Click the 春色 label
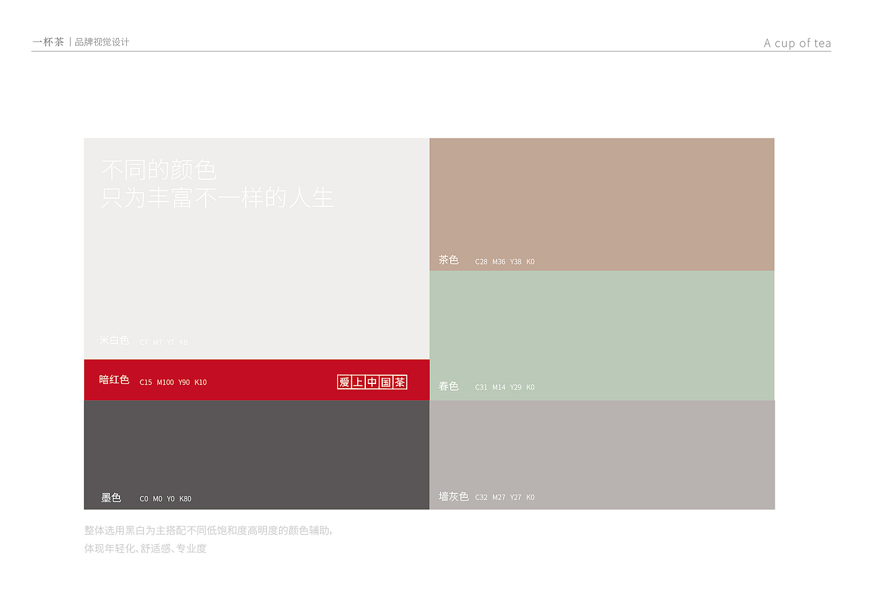 coord(449,386)
